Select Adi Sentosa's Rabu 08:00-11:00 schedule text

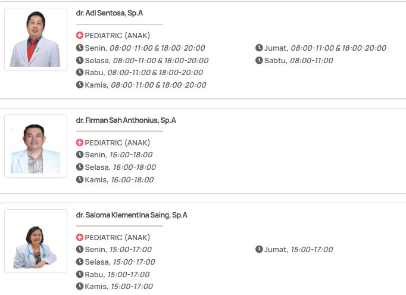click(155, 73)
